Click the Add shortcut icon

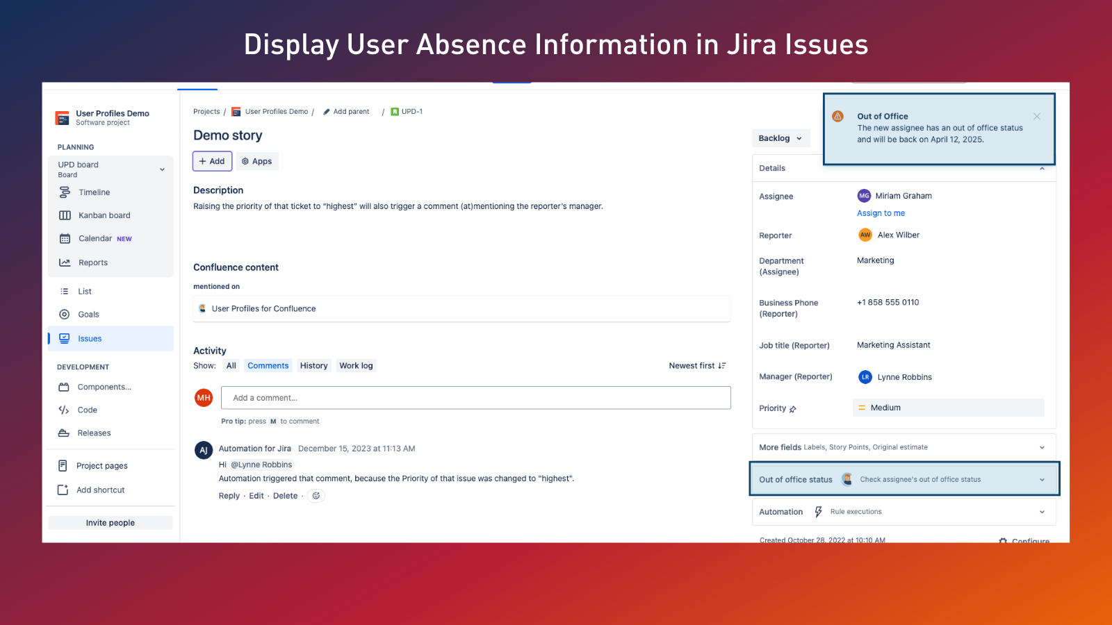tap(63, 490)
